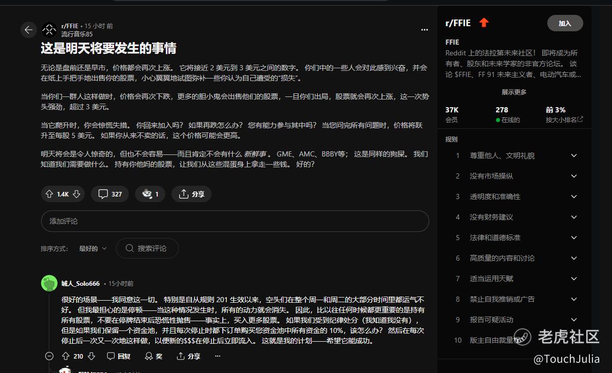
Task: Click the add comment field
Action: (x=235, y=221)
